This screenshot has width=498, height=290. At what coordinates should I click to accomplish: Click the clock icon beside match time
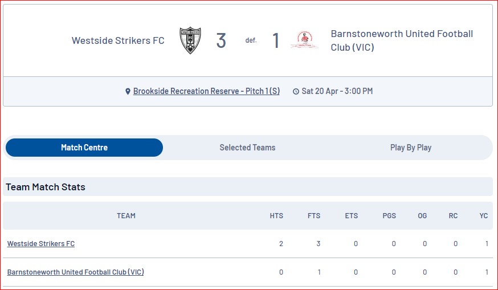tap(296, 92)
